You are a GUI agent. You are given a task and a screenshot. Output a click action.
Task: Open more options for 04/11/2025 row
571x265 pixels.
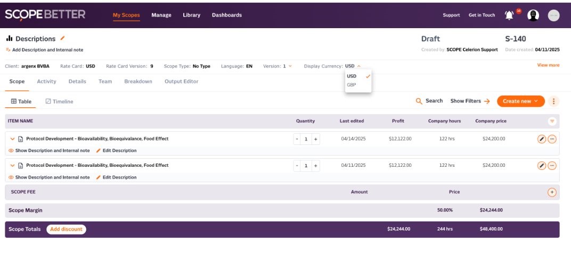[552, 166]
